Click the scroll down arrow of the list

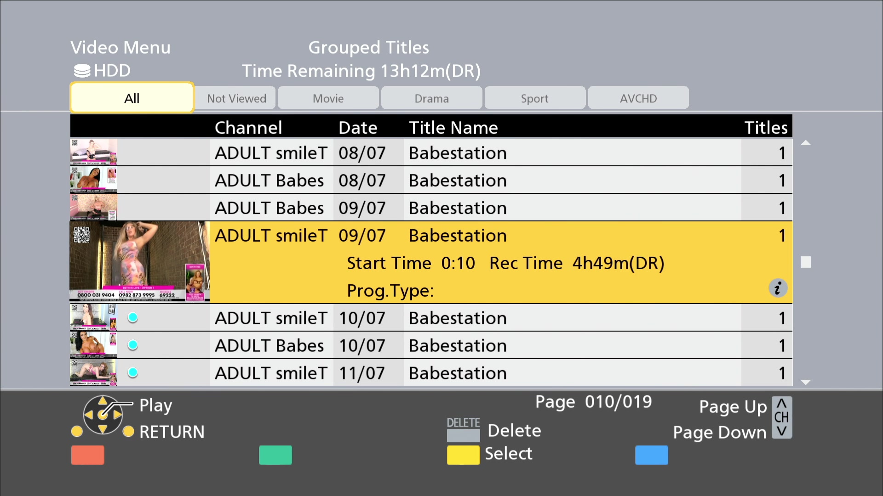coord(805,382)
